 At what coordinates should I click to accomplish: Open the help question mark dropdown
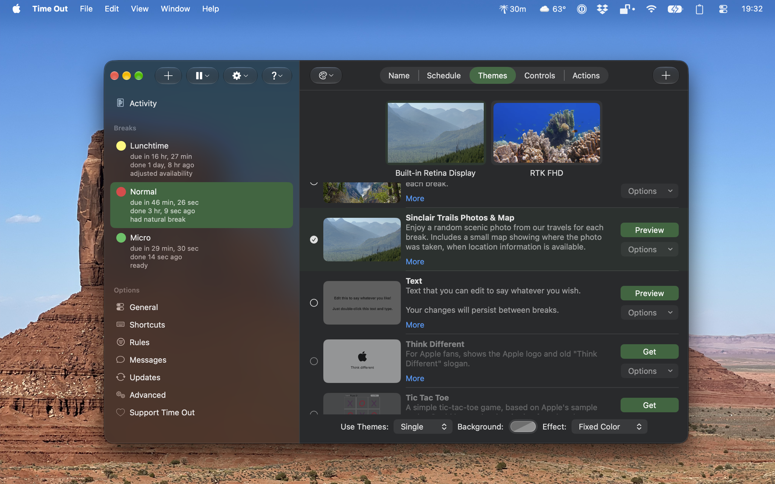click(277, 76)
